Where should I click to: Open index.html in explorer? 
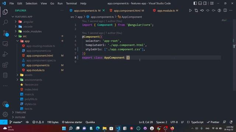point(31,89)
